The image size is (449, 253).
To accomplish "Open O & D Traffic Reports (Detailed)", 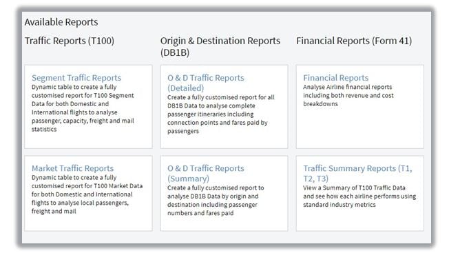I will [x=206, y=83].
